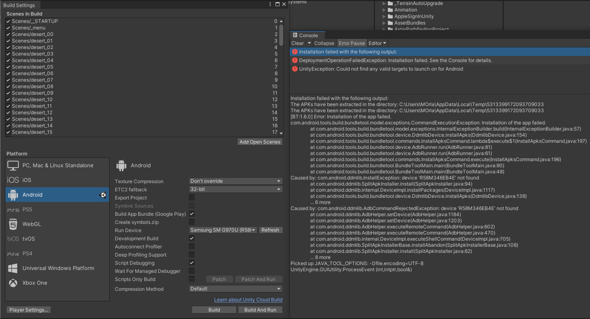Uncheck Build App Bundle (Google Play)
The height and width of the screenshot is (319, 590).
click(x=192, y=214)
